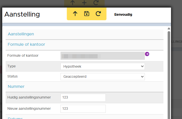Image resolution: width=182 pixels, height=119 pixels.
Task: Select the Aanstellingen section header
Action: (21, 34)
